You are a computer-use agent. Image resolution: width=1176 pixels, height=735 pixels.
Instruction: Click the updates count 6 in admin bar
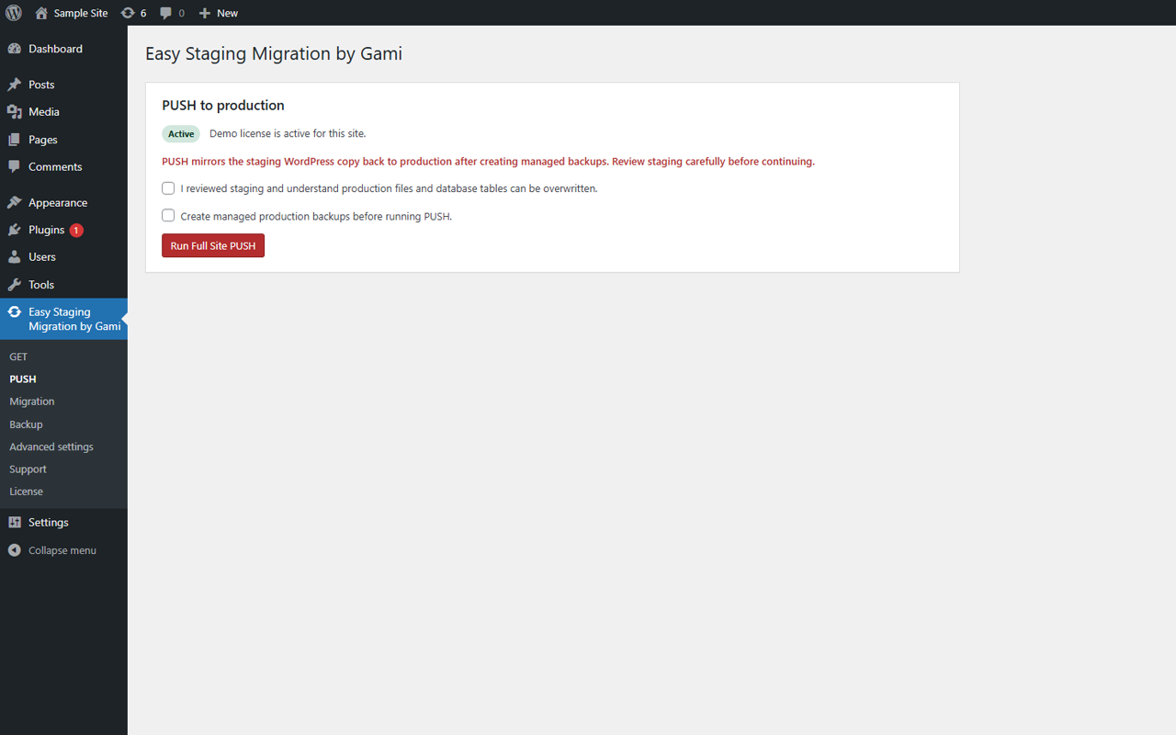(x=143, y=13)
